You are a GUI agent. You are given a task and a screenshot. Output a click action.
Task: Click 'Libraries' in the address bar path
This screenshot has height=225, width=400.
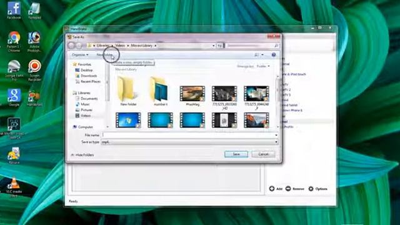click(x=102, y=46)
